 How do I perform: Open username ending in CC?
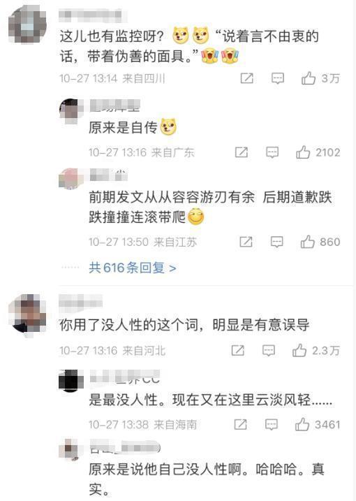coord(124,377)
